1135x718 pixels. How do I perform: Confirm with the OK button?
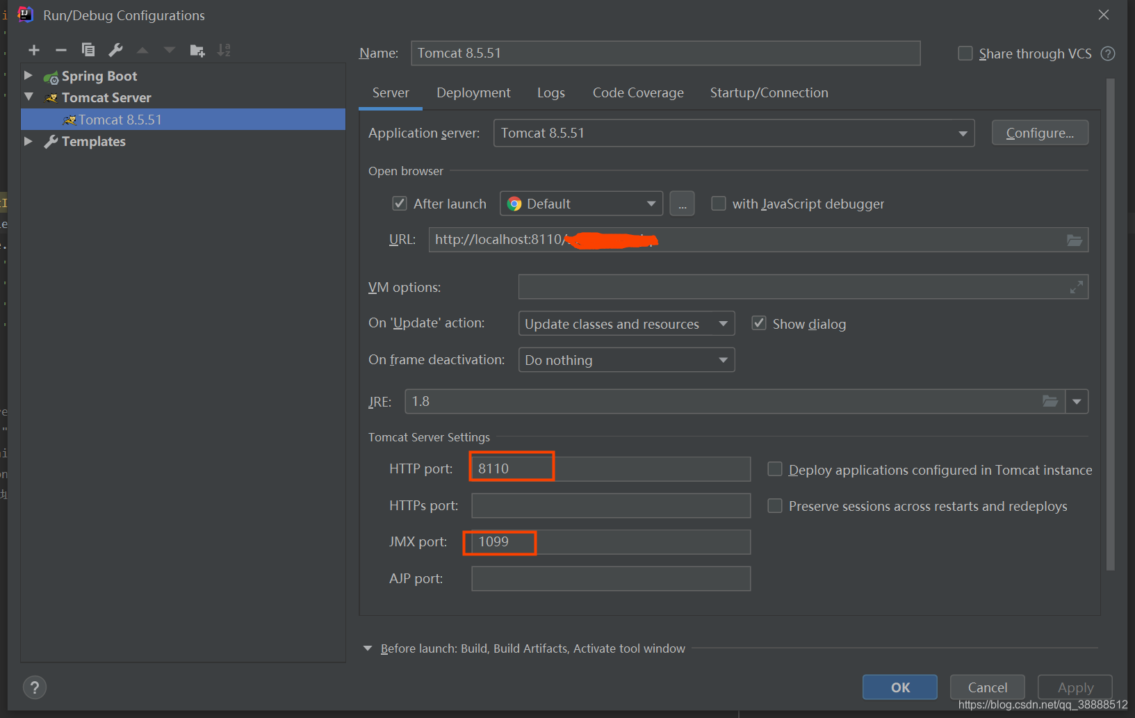point(900,687)
